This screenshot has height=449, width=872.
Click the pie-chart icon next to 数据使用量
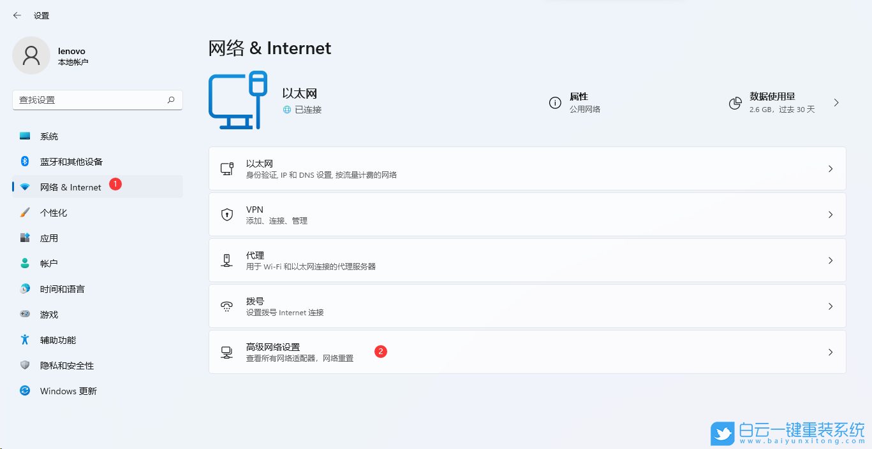point(735,103)
